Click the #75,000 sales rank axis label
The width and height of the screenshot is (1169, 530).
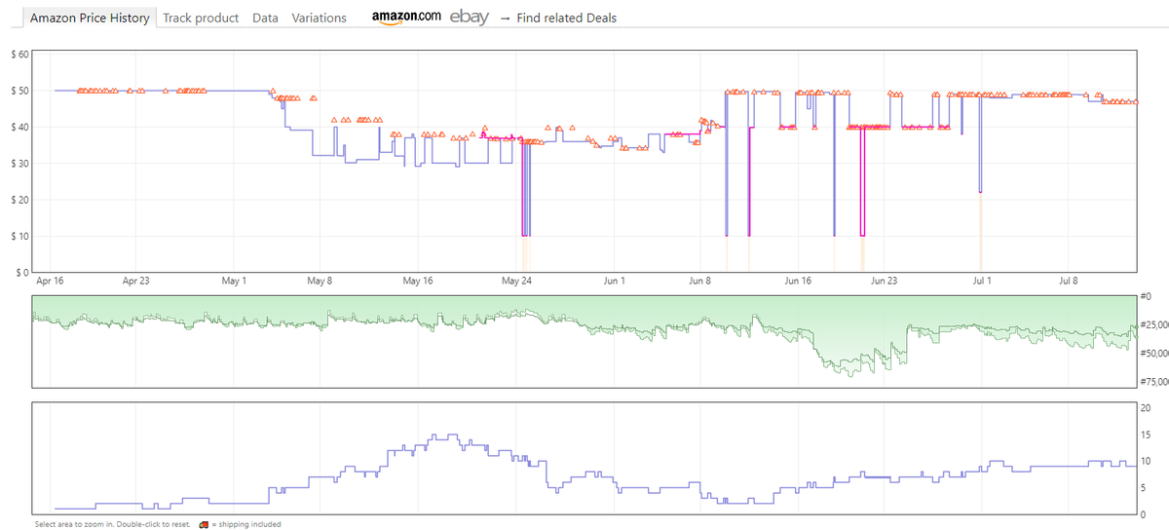click(x=1153, y=382)
